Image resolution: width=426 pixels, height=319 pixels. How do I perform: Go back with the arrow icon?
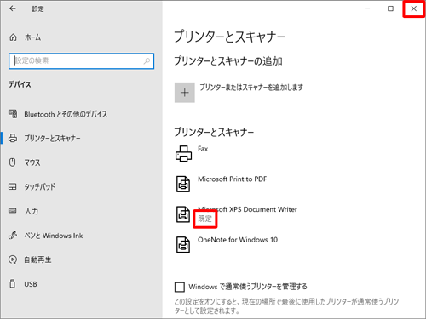click(x=13, y=9)
